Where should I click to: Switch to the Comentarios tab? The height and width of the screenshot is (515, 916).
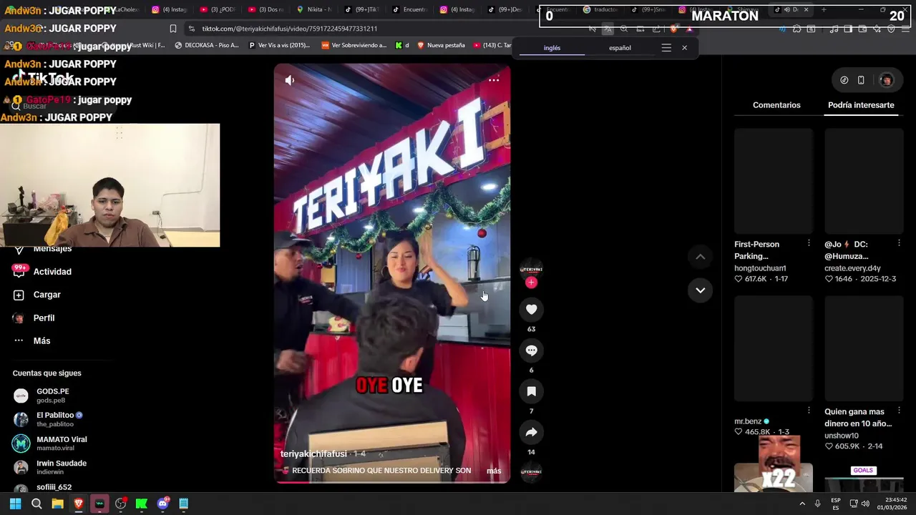tap(776, 105)
